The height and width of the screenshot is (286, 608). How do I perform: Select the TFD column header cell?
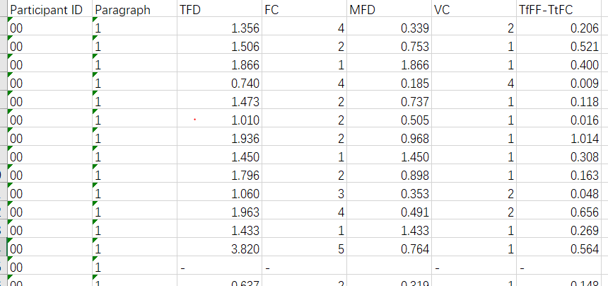(x=219, y=8)
